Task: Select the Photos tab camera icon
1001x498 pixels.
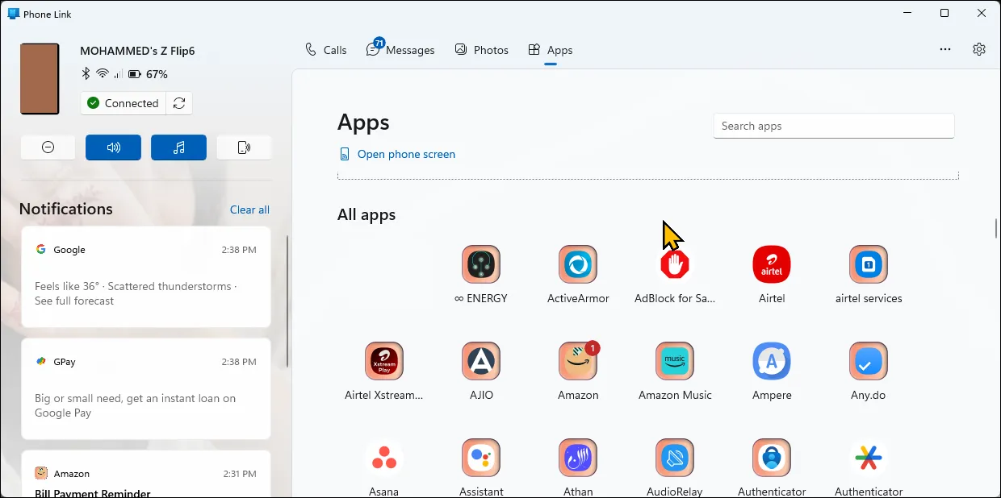Action: tap(460, 49)
